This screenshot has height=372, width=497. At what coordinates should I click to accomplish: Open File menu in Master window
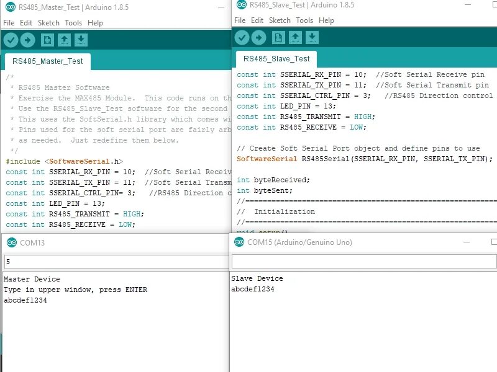tap(9, 23)
